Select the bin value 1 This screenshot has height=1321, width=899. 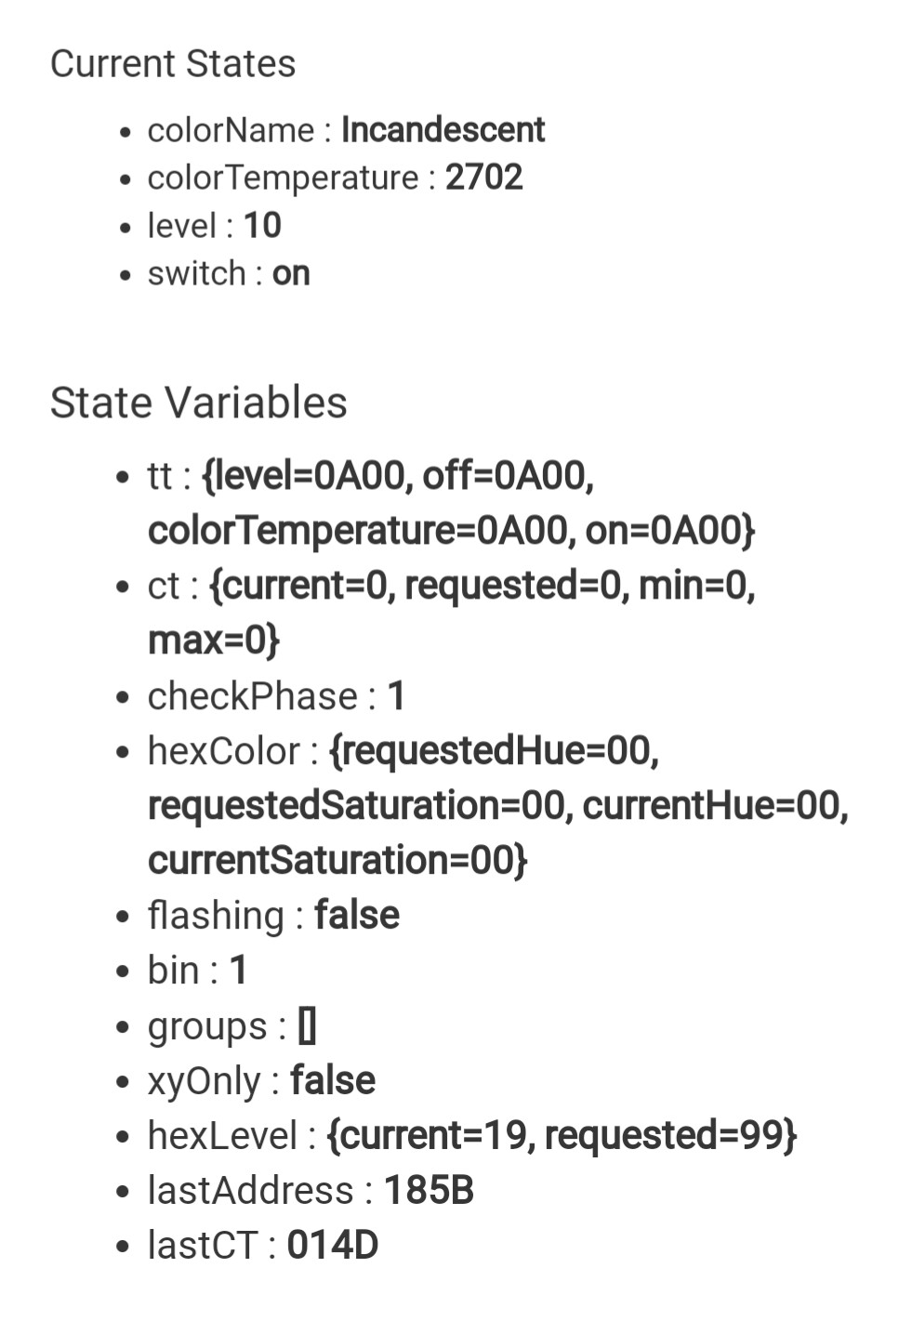click(x=239, y=971)
